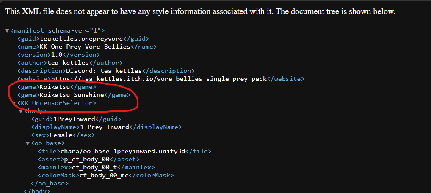Image resolution: width=431 pixels, height=193 pixels.
Task: Collapse the body node triangle
Action: 21,111
